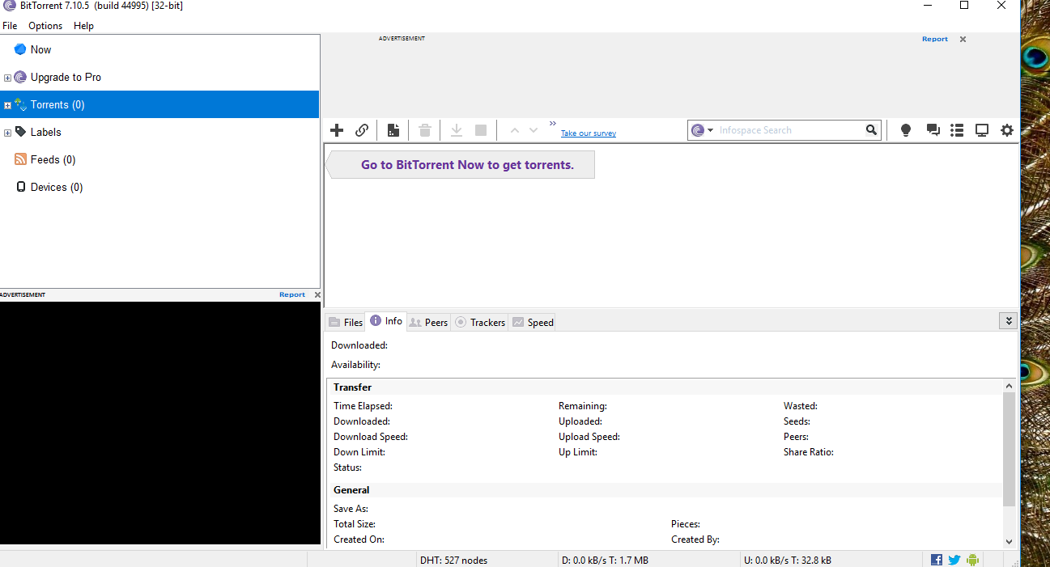Open the Options menu
The width and height of the screenshot is (1050, 567).
tap(45, 26)
